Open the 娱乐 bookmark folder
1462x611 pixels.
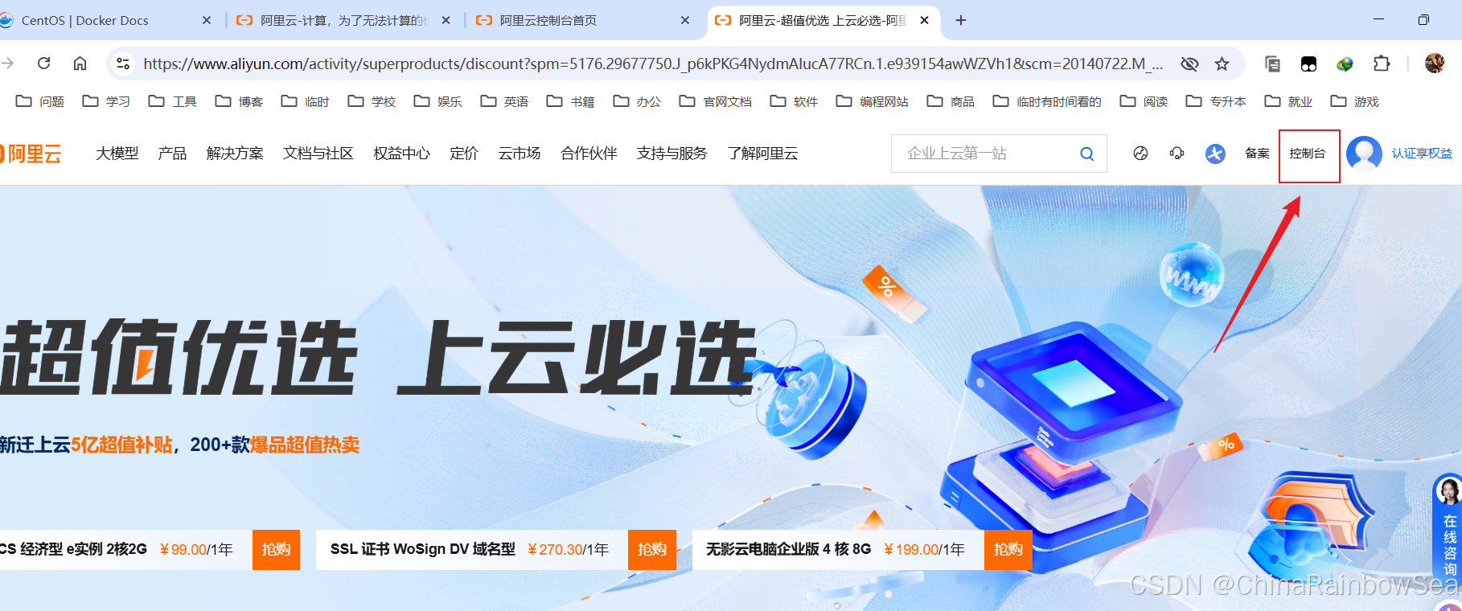[x=438, y=101]
